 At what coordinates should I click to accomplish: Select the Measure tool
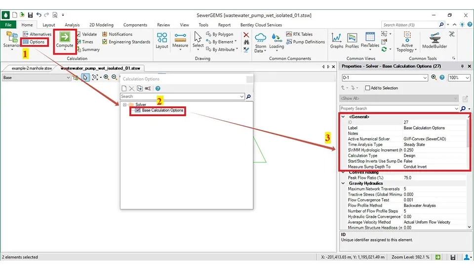pos(180,40)
